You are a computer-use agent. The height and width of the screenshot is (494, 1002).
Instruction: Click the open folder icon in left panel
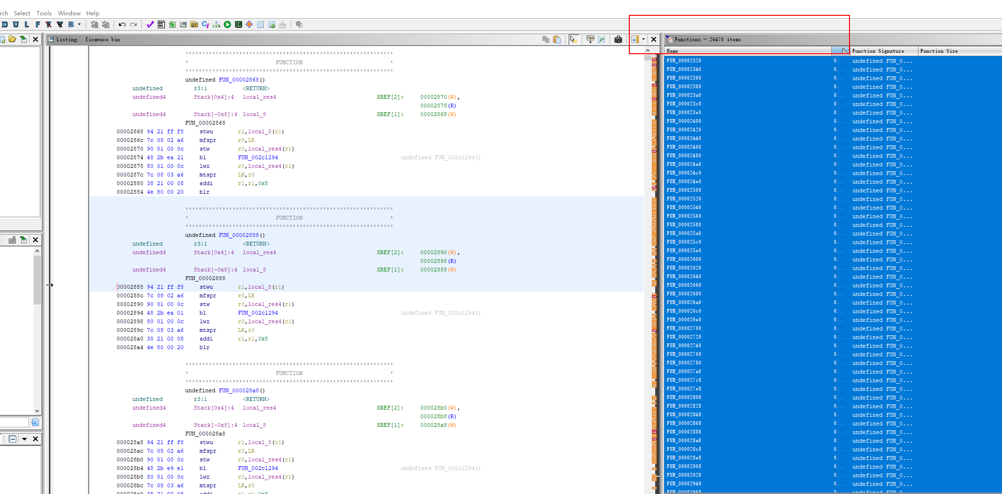click(x=12, y=39)
